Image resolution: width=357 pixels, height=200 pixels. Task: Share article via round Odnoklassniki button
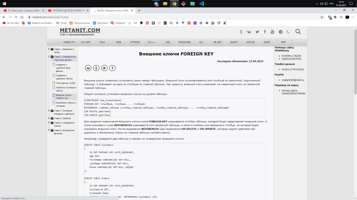(x=96, y=68)
